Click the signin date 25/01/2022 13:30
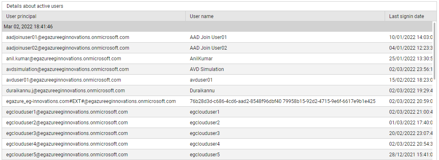 [411, 59]
